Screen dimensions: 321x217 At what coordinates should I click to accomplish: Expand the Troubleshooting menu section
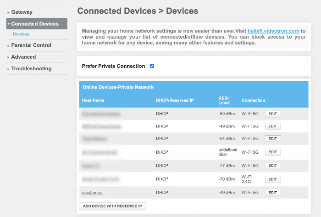click(x=31, y=68)
